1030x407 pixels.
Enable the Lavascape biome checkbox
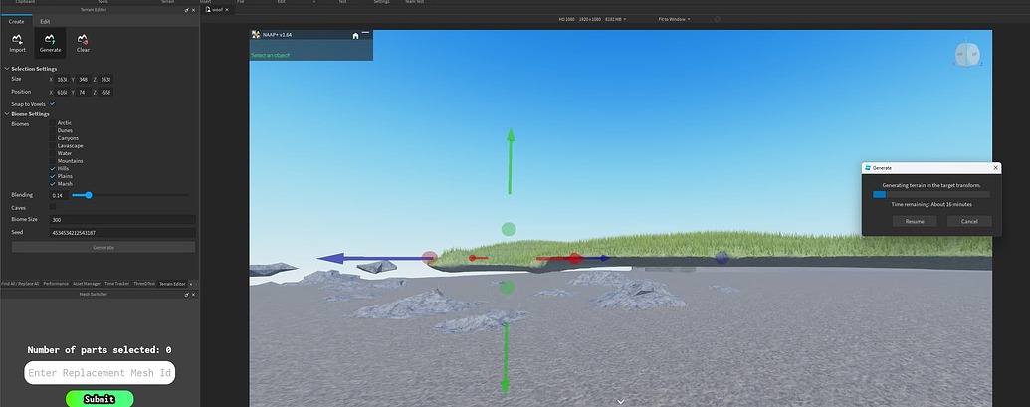(x=53, y=145)
